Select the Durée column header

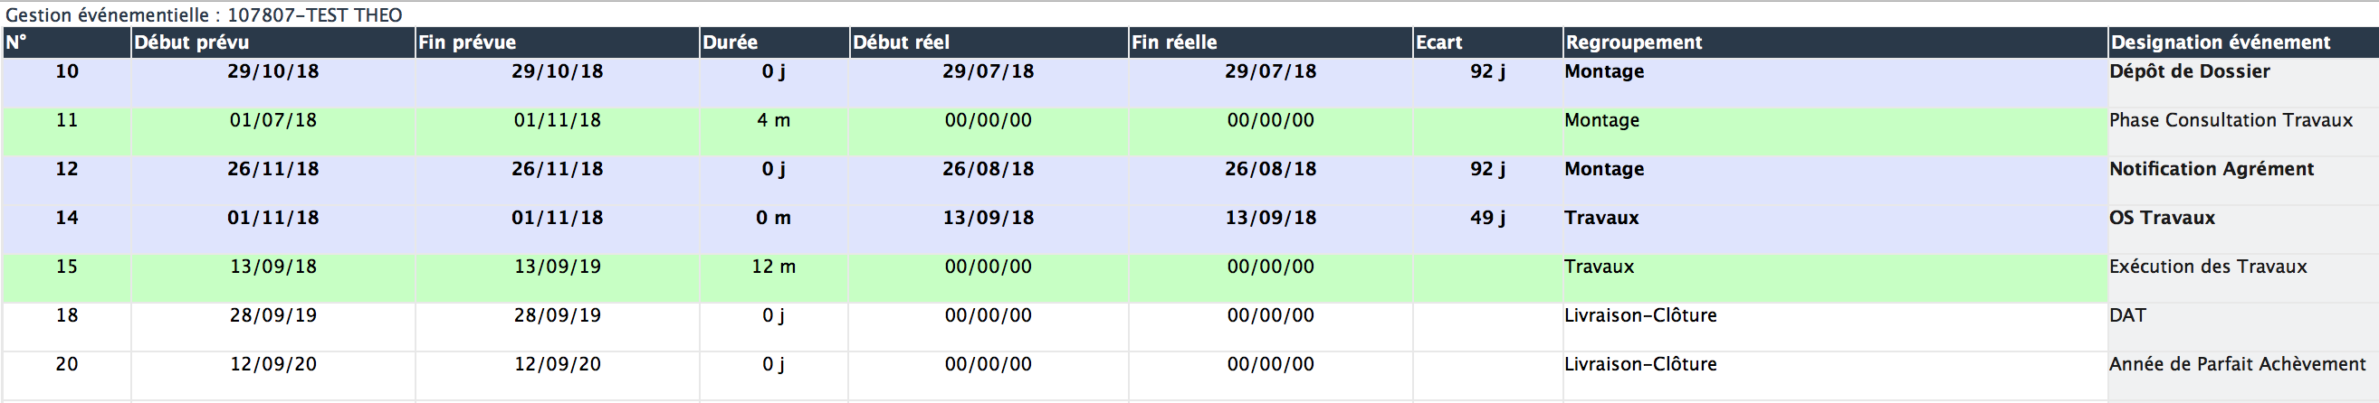pyautogui.click(x=774, y=42)
